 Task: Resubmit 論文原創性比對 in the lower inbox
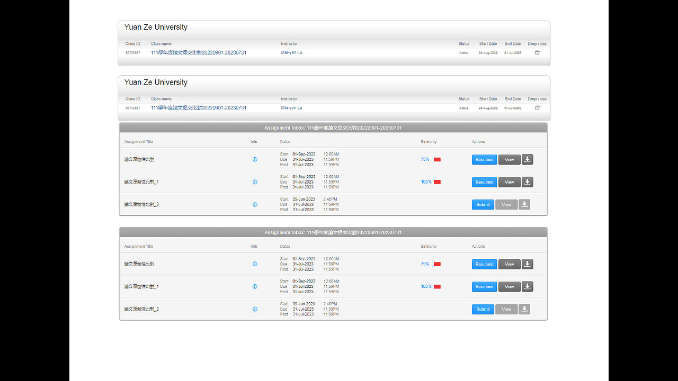[484, 264]
